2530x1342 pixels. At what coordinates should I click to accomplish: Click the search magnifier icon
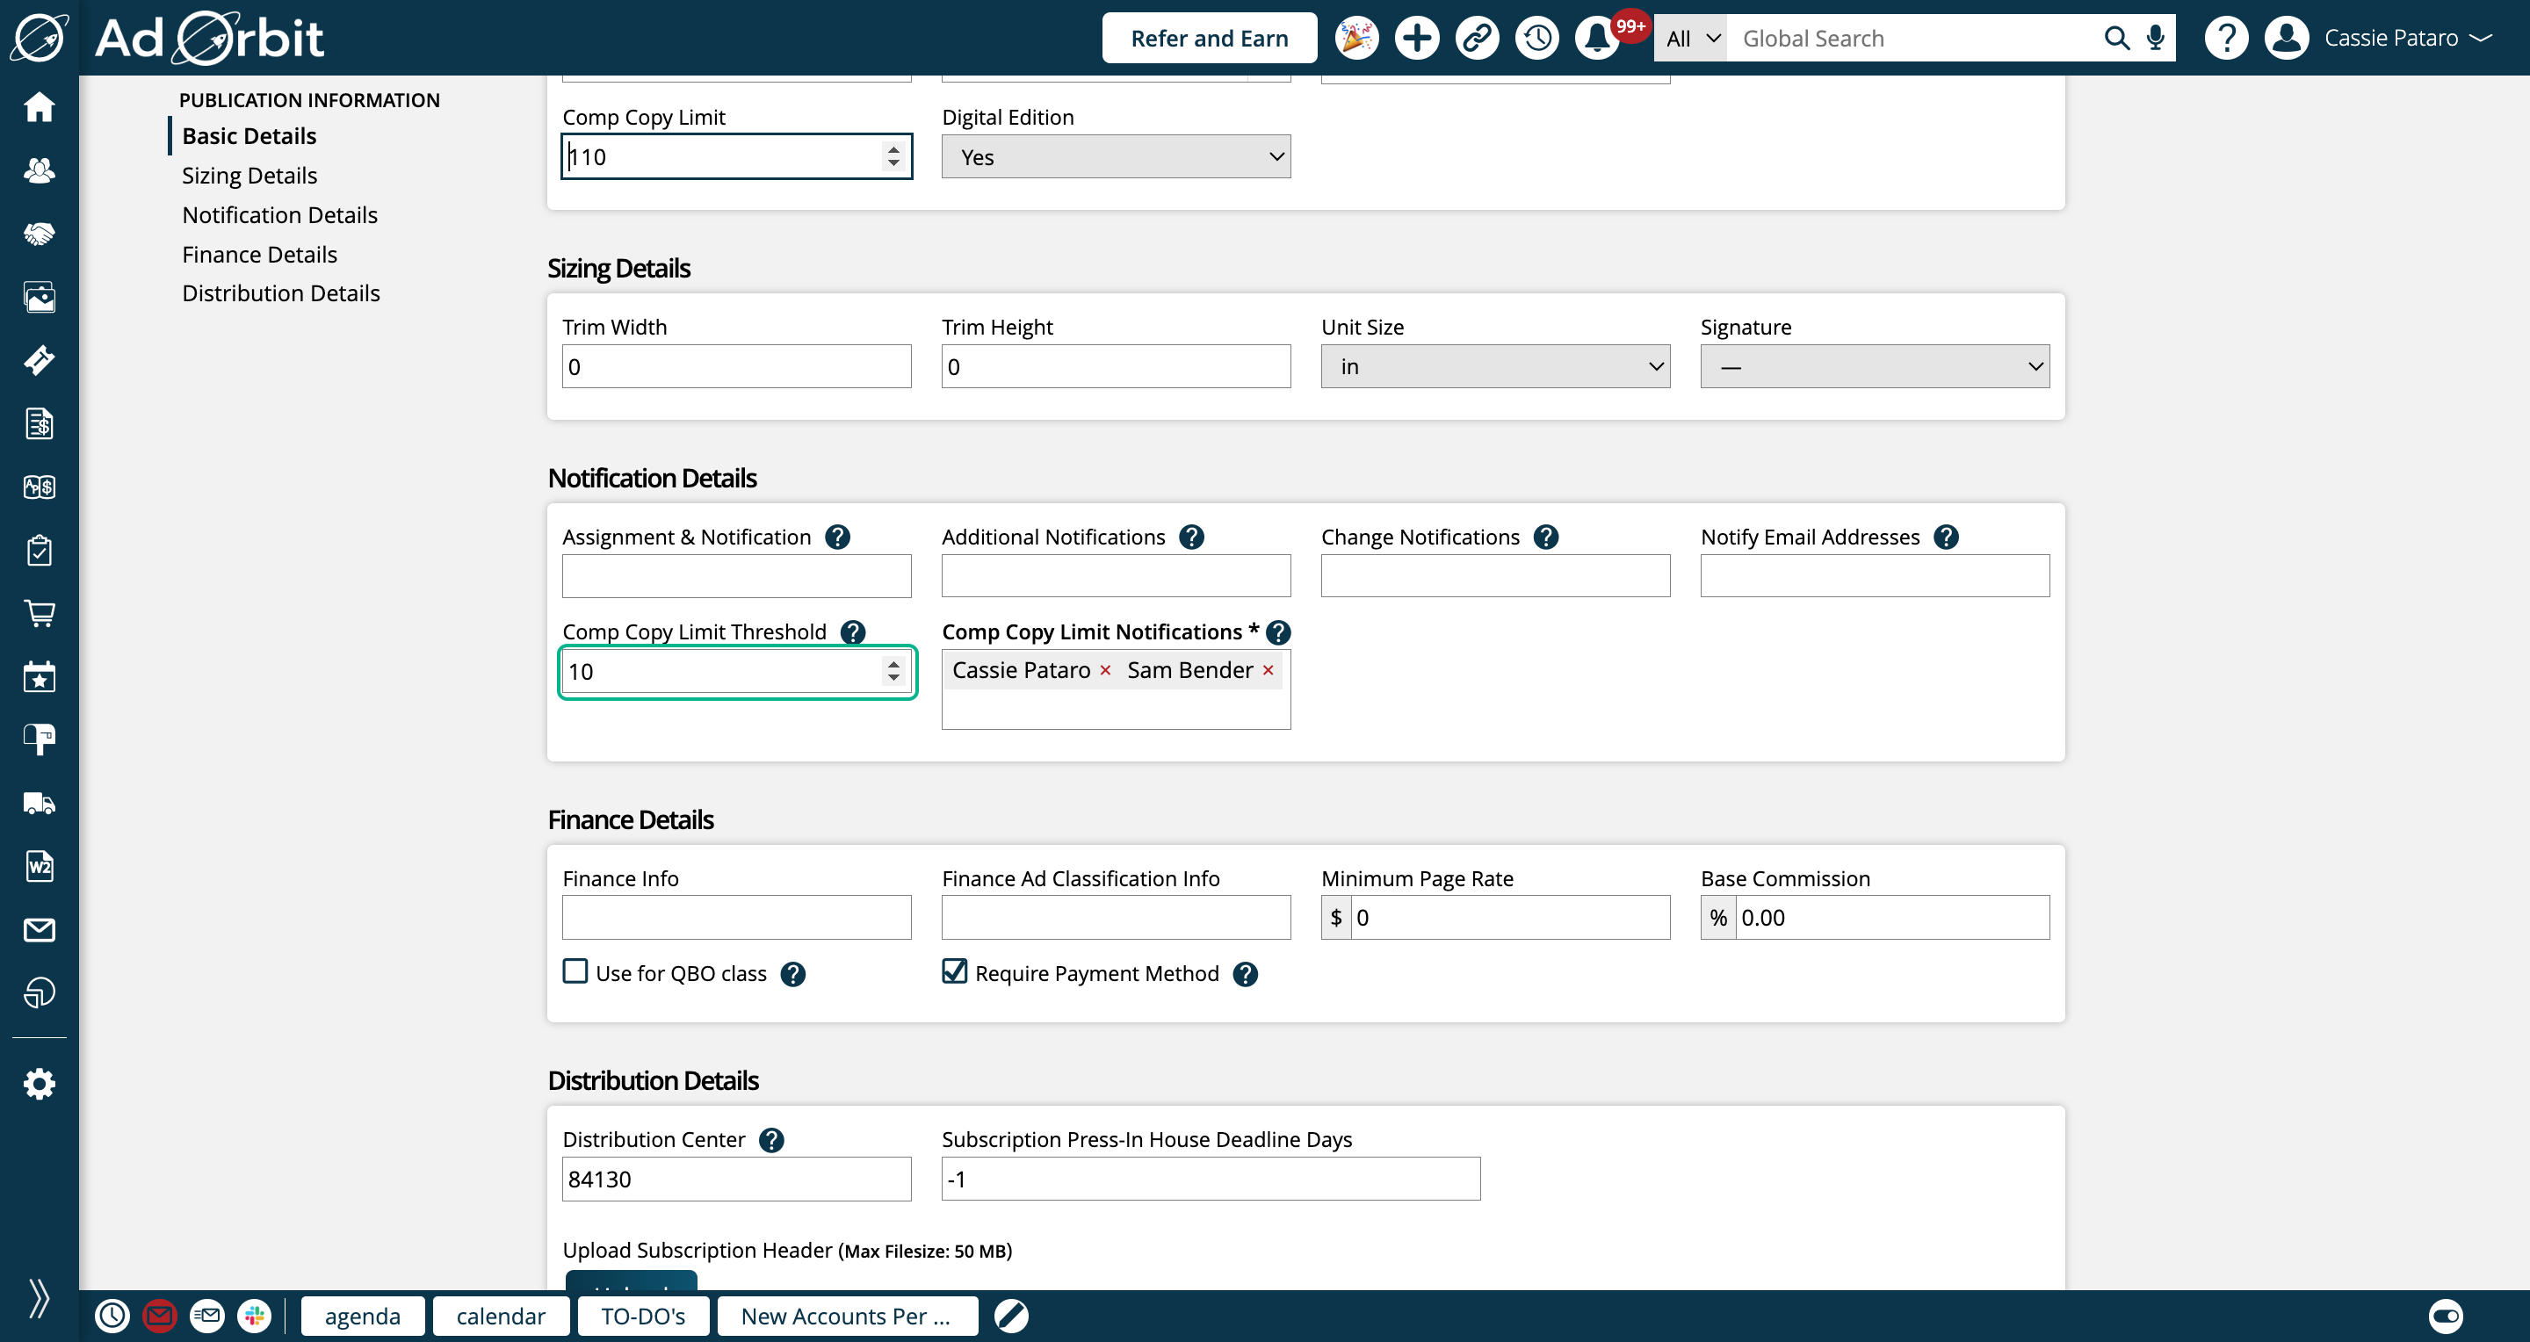(2117, 39)
